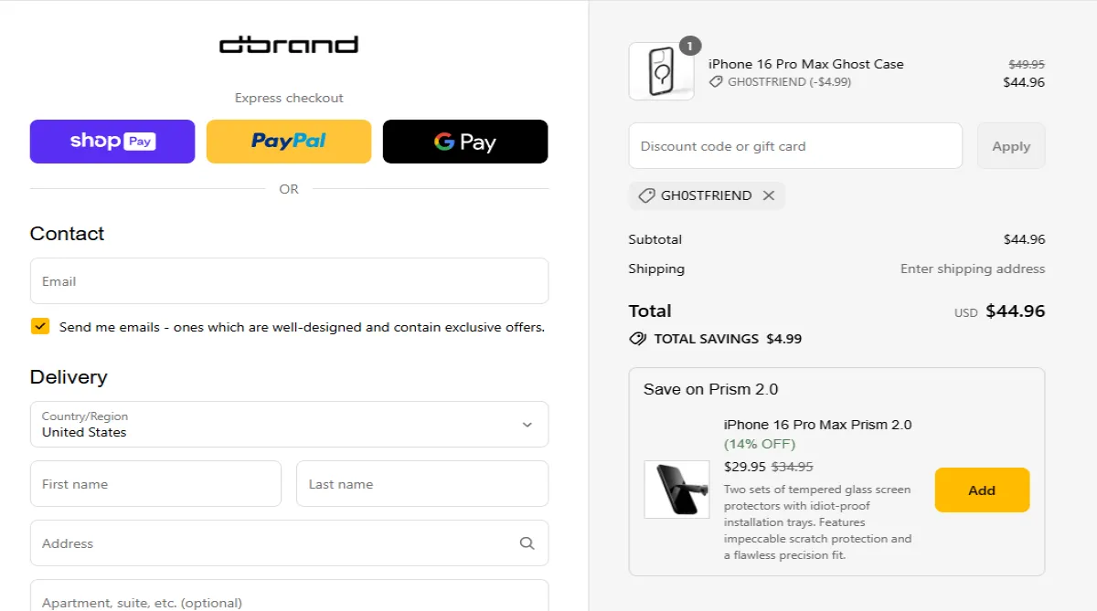Click the tag icon on the GH0STFRIEND chip
The width and height of the screenshot is (1097, 611).
[644, 195]
